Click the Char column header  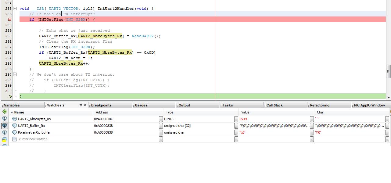(x=352, y=112)
